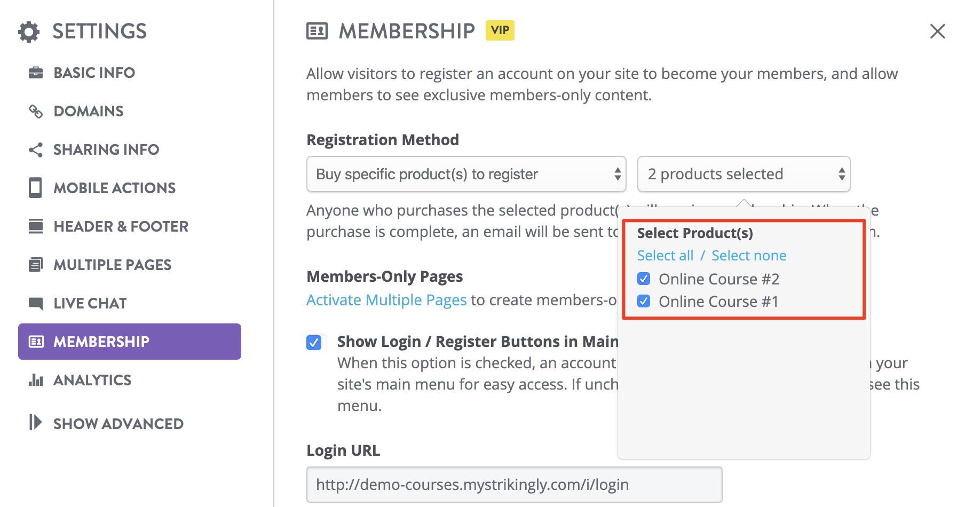Open the Registration Method dropdown
This screenshot has width=965, height=507.
pos(465,174)
